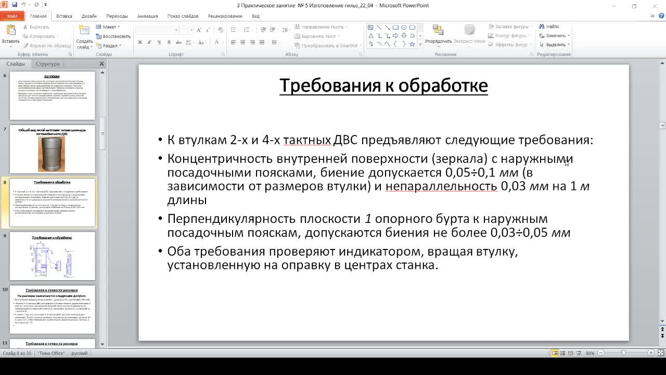Screen dimensions: 666x375
Task: Select the star shape in gallery
Action: pyautogui.click(x=412, y=45)
